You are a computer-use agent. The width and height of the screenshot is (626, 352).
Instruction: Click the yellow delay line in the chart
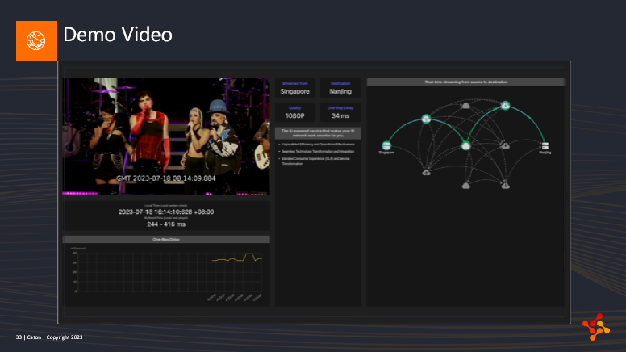(x=236, y=258)
